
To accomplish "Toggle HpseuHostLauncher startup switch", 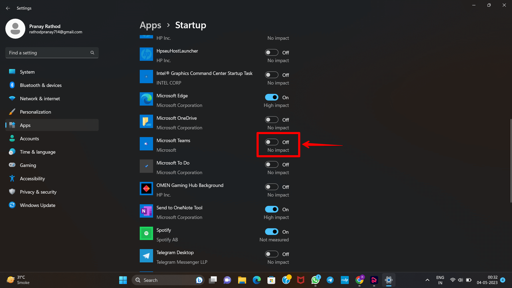I will [271, 53].
